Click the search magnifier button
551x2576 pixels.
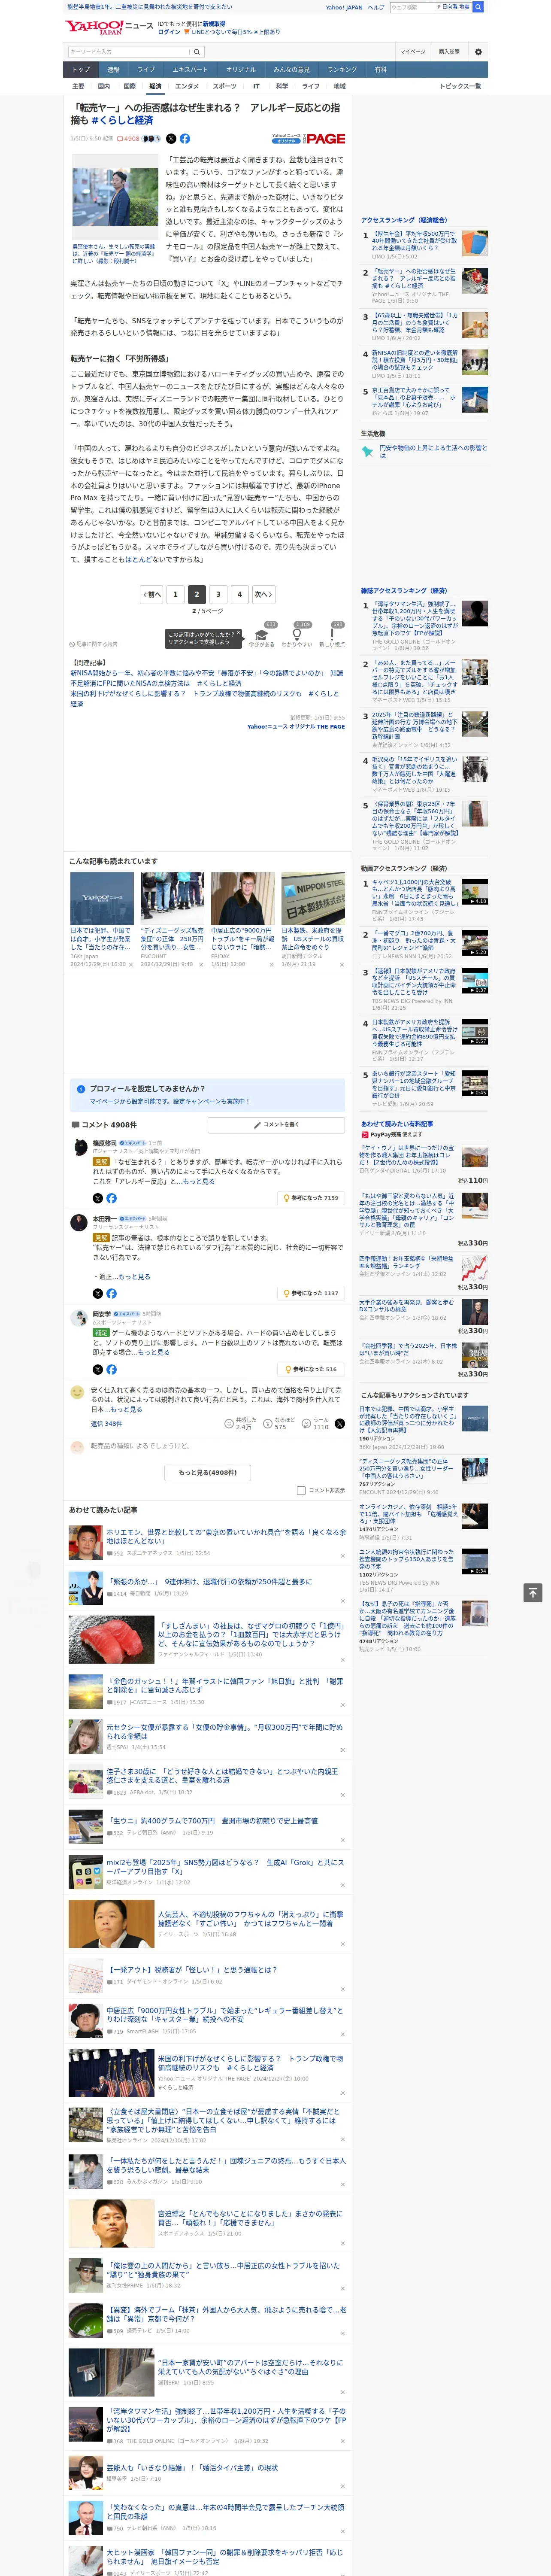click(197, 52)
